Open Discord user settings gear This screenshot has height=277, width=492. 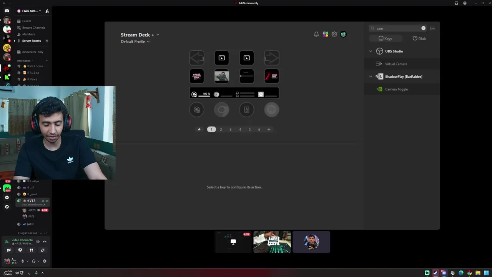[45, 261]
